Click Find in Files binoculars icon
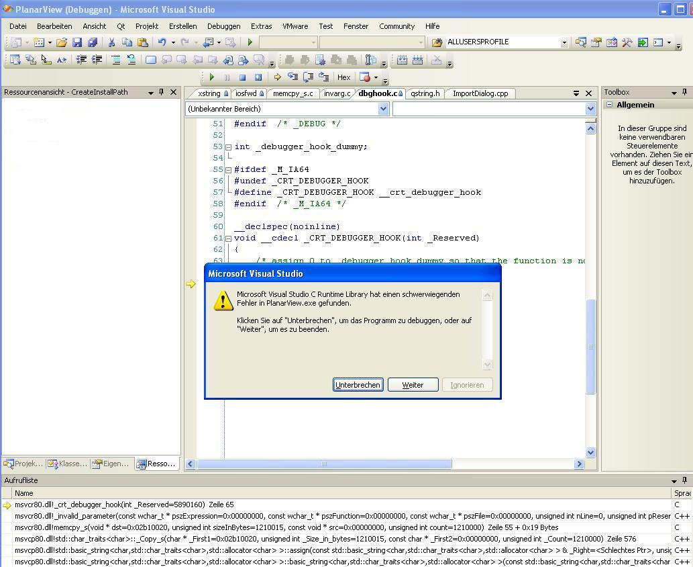 (x=437, y=42)
